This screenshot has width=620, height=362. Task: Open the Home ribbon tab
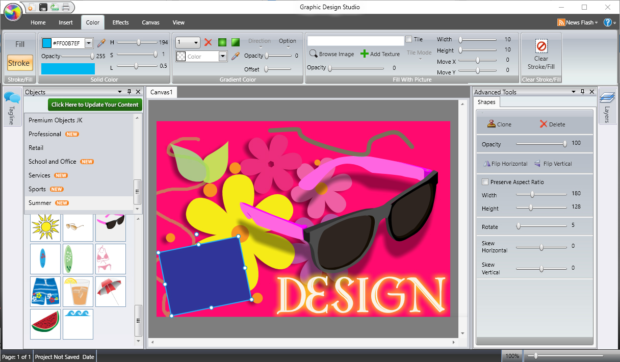(x=38, y=22)
